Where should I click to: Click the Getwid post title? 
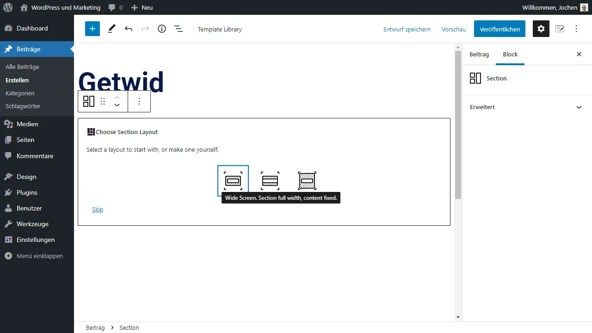[x=121, y=82]
